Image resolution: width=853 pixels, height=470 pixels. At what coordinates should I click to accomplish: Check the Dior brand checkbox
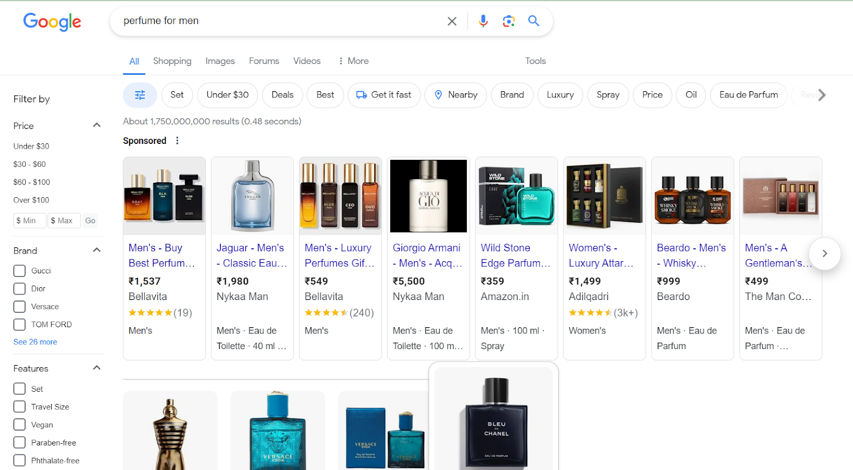20,289
